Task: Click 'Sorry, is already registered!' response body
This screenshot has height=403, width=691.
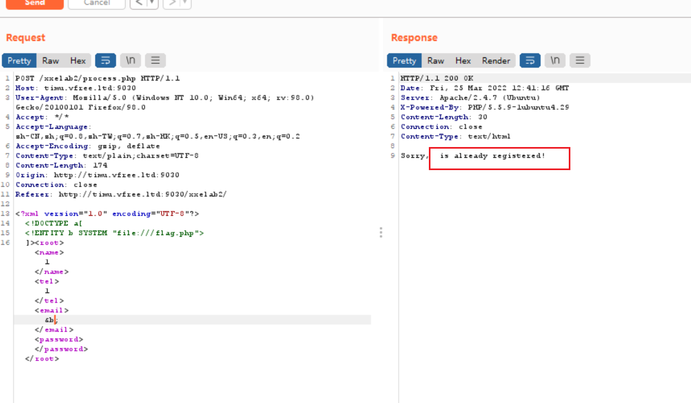Action: (473, 156)
